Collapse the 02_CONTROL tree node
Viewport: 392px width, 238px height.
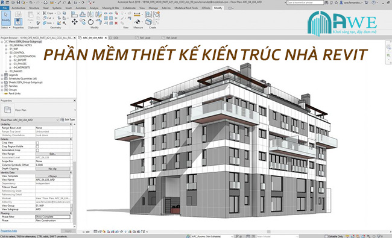point(6,53)
